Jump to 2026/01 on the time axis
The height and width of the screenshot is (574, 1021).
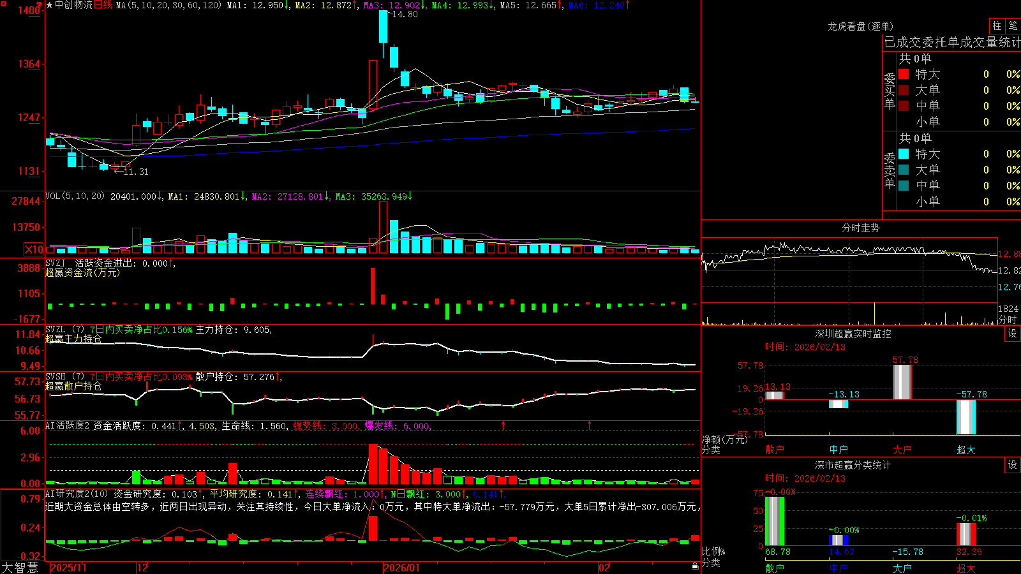pos(402,568)
